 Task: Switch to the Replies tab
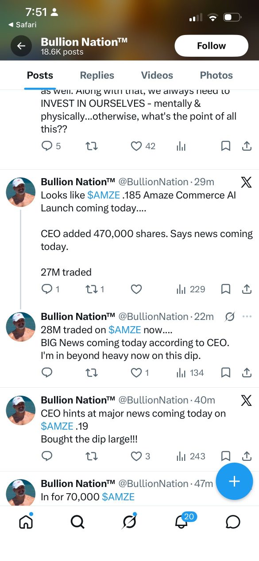click(x=97, y=75)
